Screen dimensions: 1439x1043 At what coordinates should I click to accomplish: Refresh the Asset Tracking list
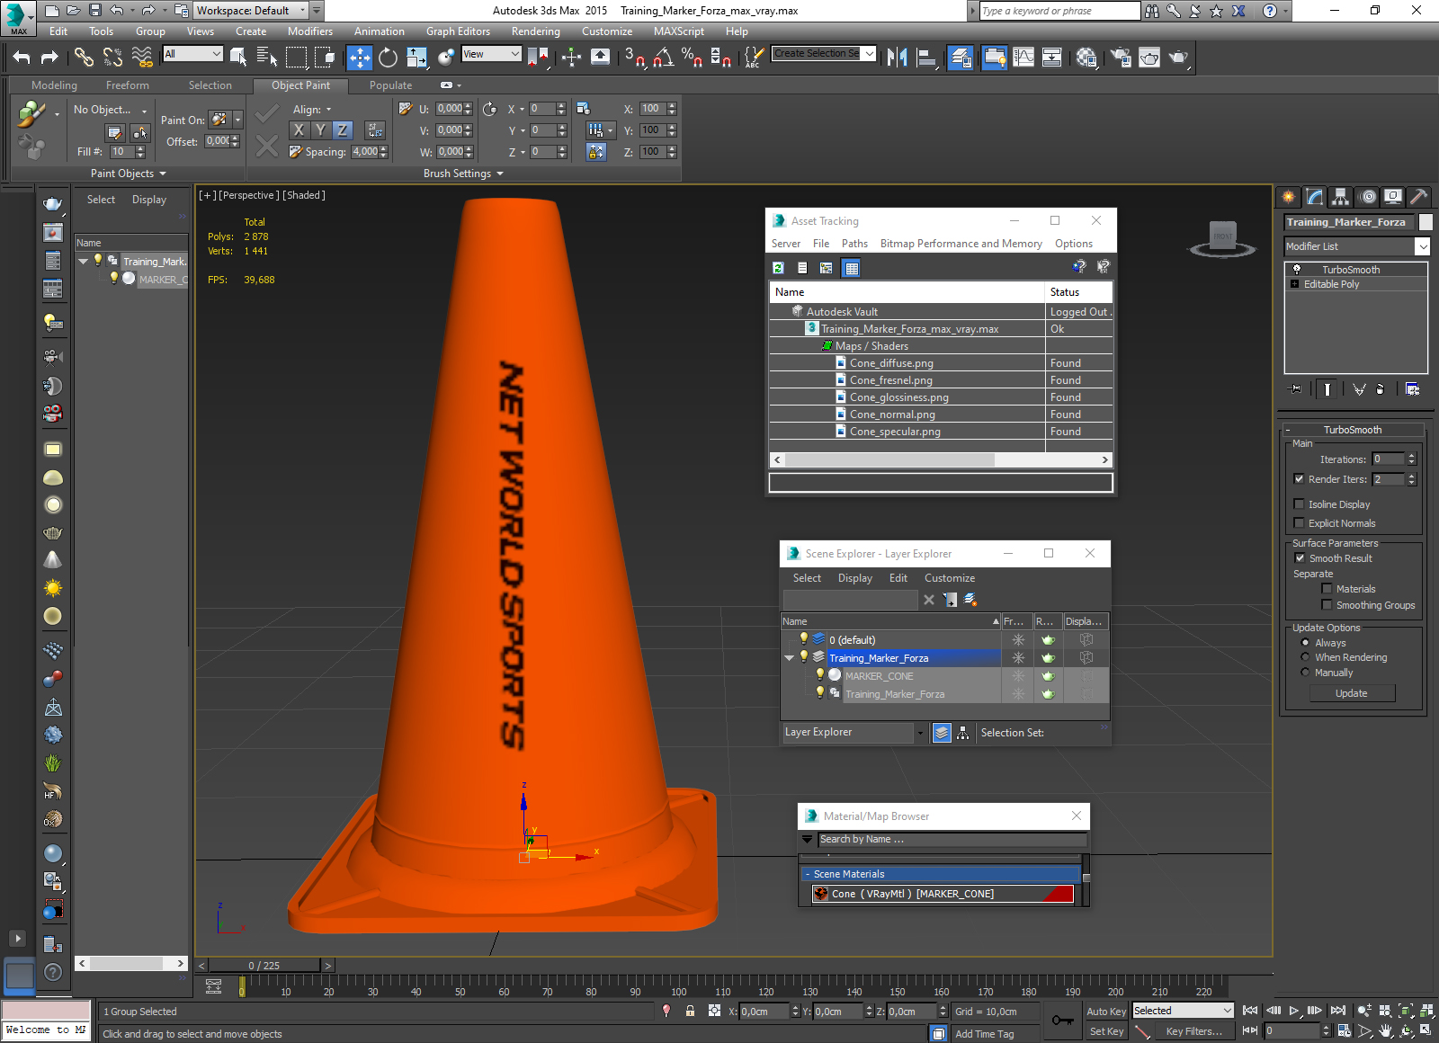click(778, 268)
